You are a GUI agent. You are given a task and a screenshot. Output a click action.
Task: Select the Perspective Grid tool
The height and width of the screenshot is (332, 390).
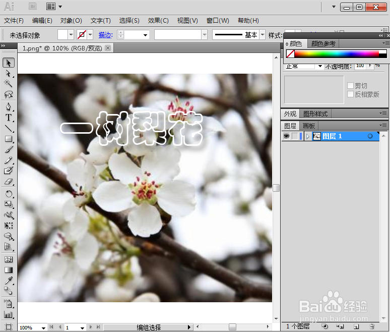(x=9, y=247)
